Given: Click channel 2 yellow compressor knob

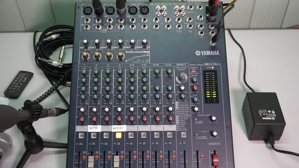Looking at the screenshot, I should click(97, 56).
